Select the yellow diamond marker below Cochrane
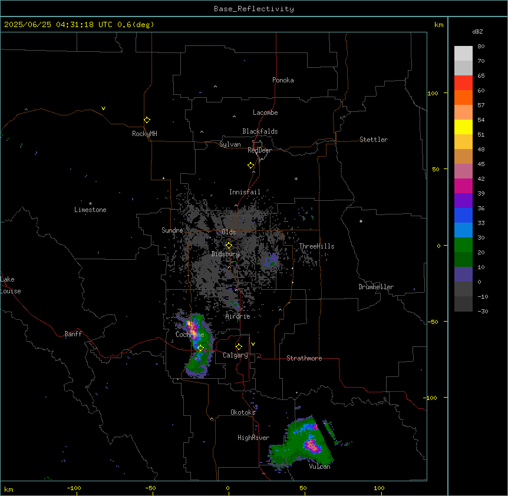 point(200,348)
